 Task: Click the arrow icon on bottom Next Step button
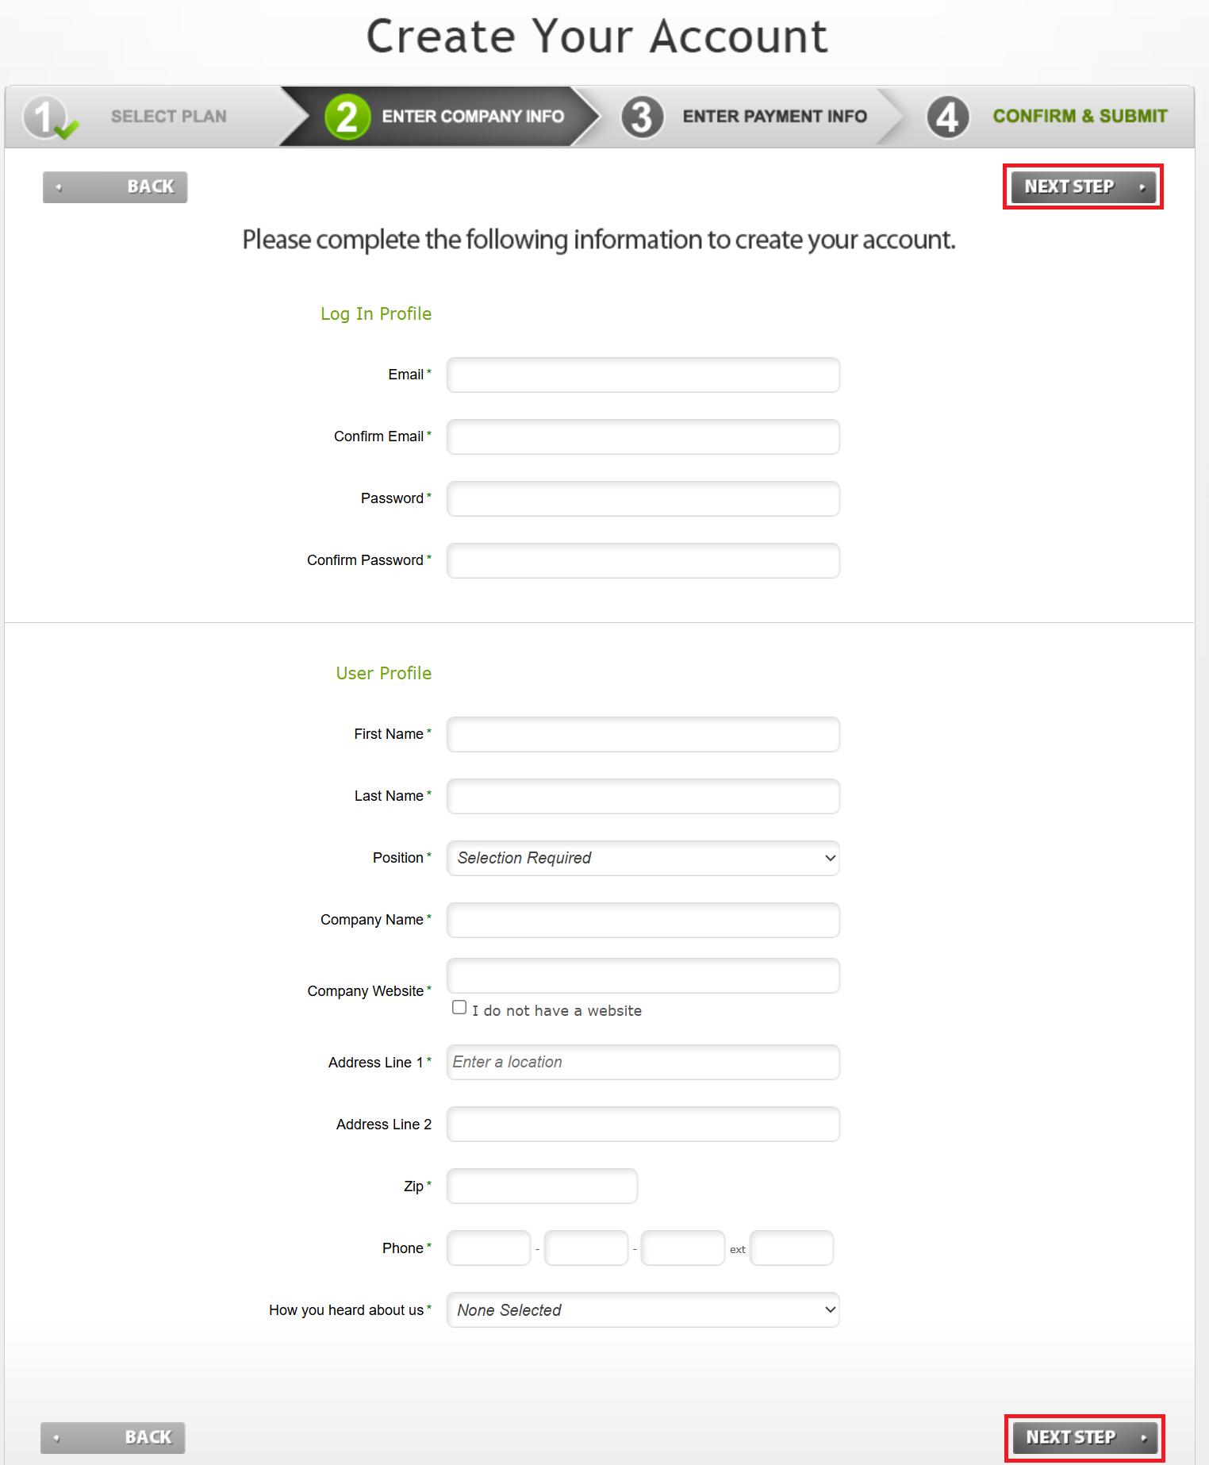(1143, 1438)
